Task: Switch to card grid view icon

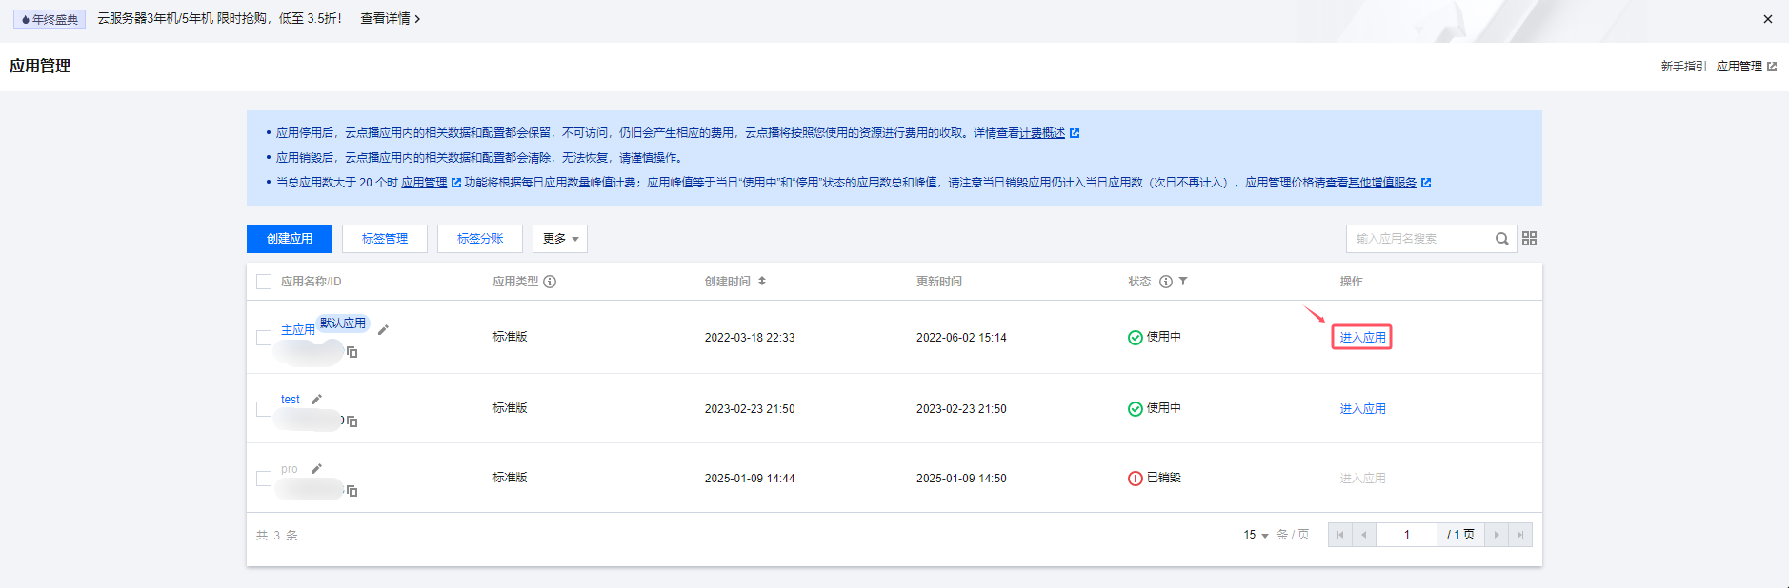Action: point(1529,239)
